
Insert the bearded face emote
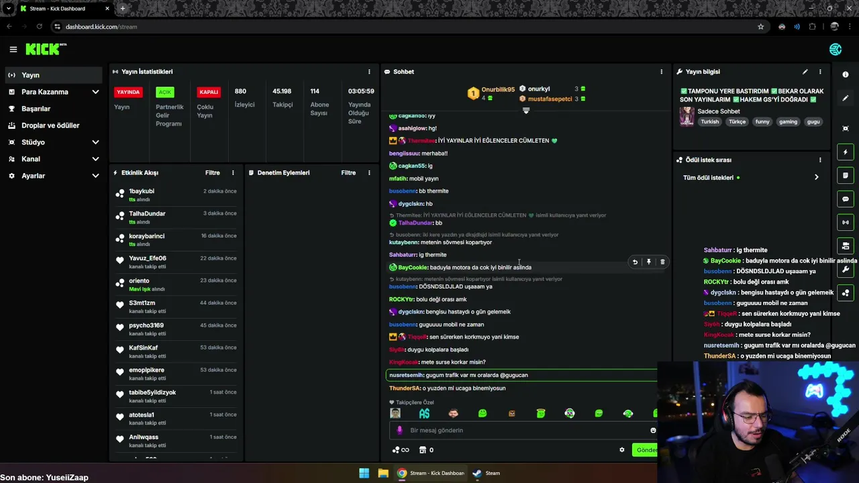(x=453, y=413)
